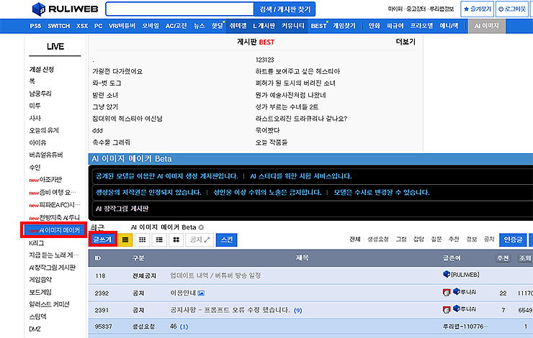Open the 프라모델 menu
Viewport: 533px width, 338px height.
click(421, 26)
